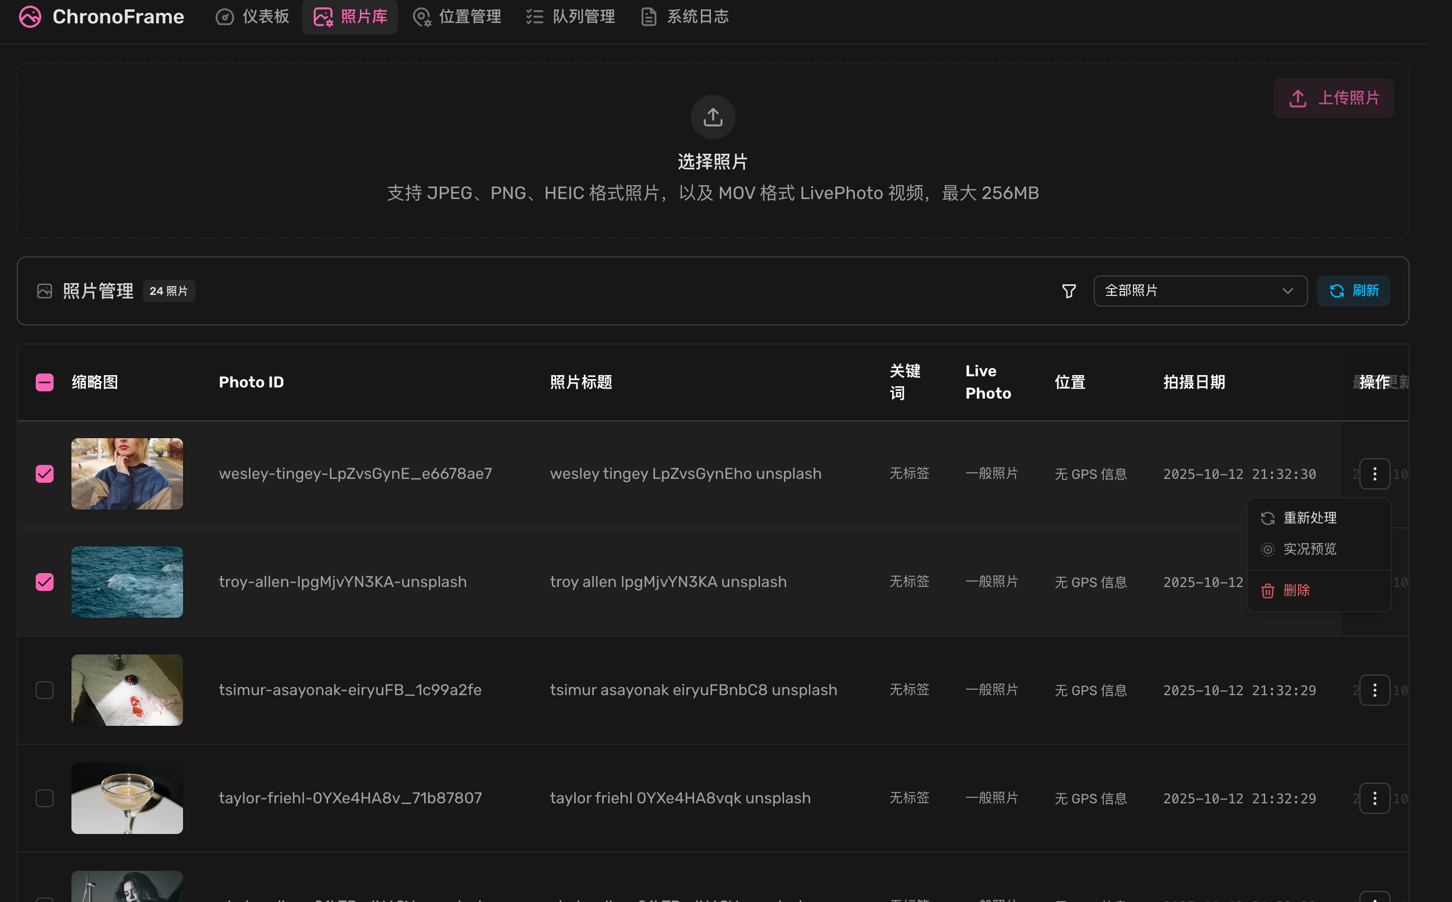Toggle the select-all header checkbox
Screen dimensions: 1452x902
pyautogui.click(x=45, y=382)
